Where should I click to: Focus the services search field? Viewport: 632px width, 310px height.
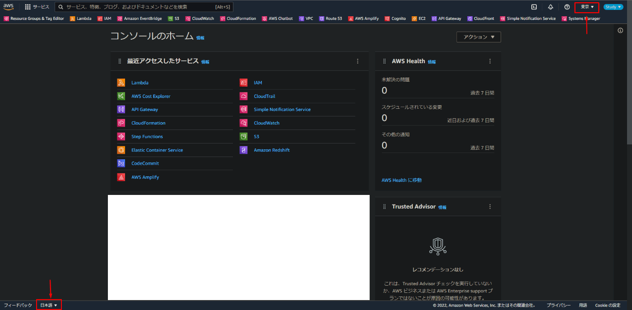[144, 7]
